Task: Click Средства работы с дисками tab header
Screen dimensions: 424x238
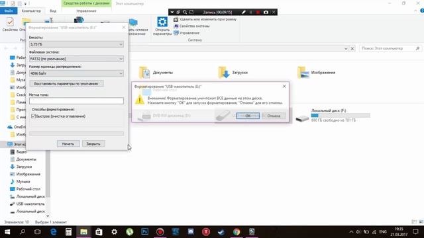Action: [86, 3]
